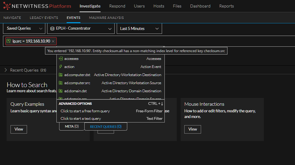This screenshot has height=165, width=295.
Task: Open the Saved Queries dropdown
Action: click(x=24, y=28)
